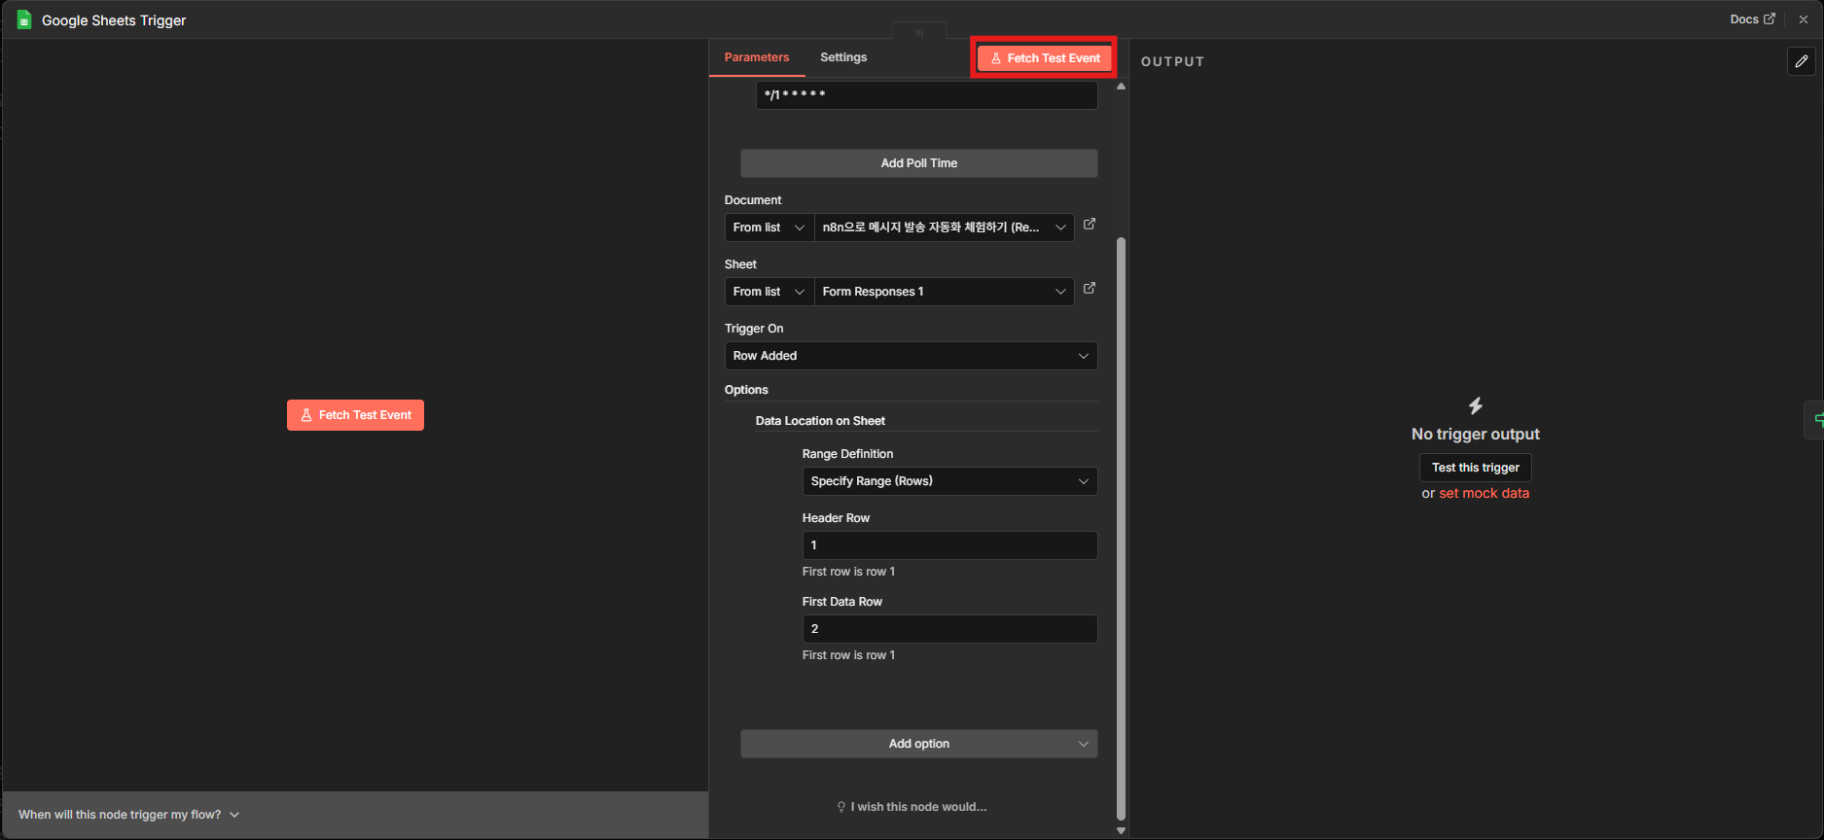Expand the Add option dropdown
Screen dimensions: 1824x840
[x=918, y=744]
